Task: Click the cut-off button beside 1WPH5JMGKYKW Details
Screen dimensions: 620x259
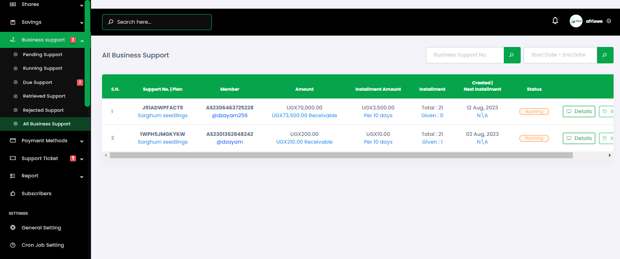Action: point(606,138)
